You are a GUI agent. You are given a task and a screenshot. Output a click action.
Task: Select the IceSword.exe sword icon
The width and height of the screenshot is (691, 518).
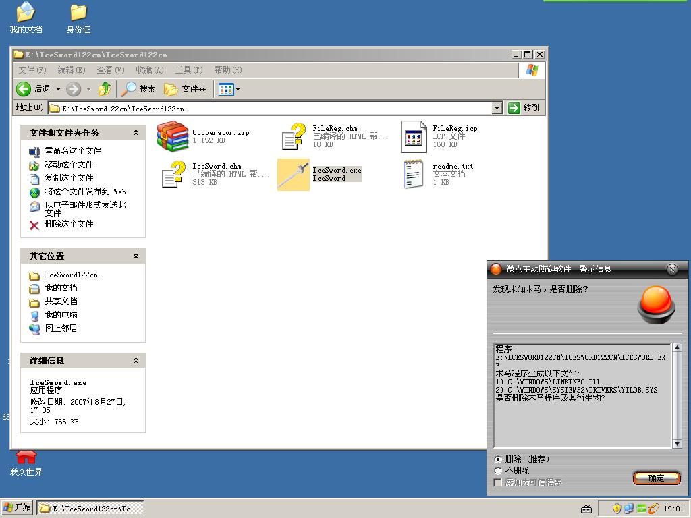[294, 175]
